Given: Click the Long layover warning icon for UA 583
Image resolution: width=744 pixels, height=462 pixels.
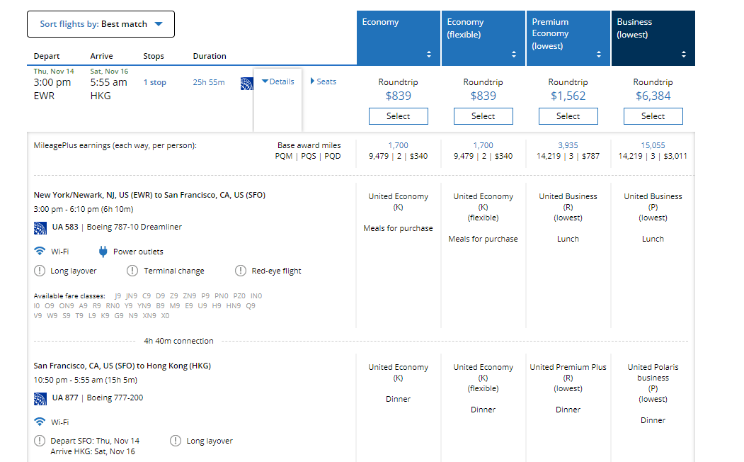Looking at the screenshot, I should click(x=40, y=271).
